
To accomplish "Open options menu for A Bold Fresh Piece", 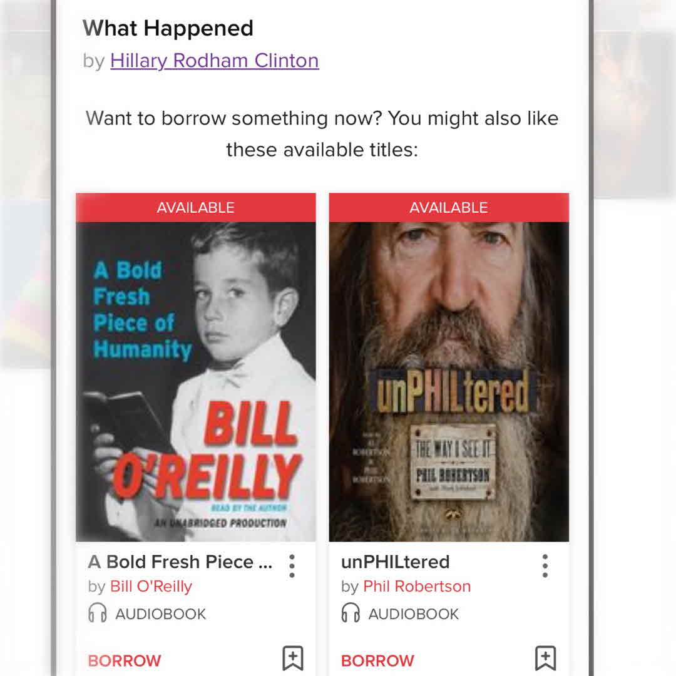I will tap(292, 566).
